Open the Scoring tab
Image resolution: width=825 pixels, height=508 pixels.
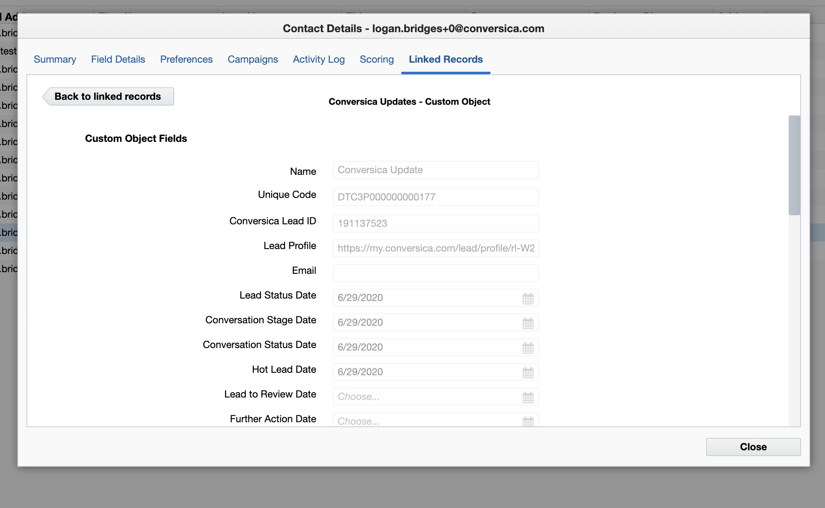coord(377,59)
